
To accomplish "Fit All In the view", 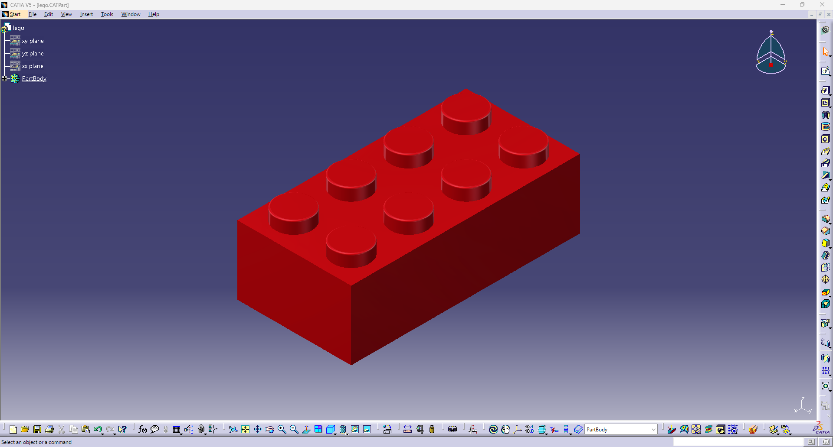I will [245, 429].
